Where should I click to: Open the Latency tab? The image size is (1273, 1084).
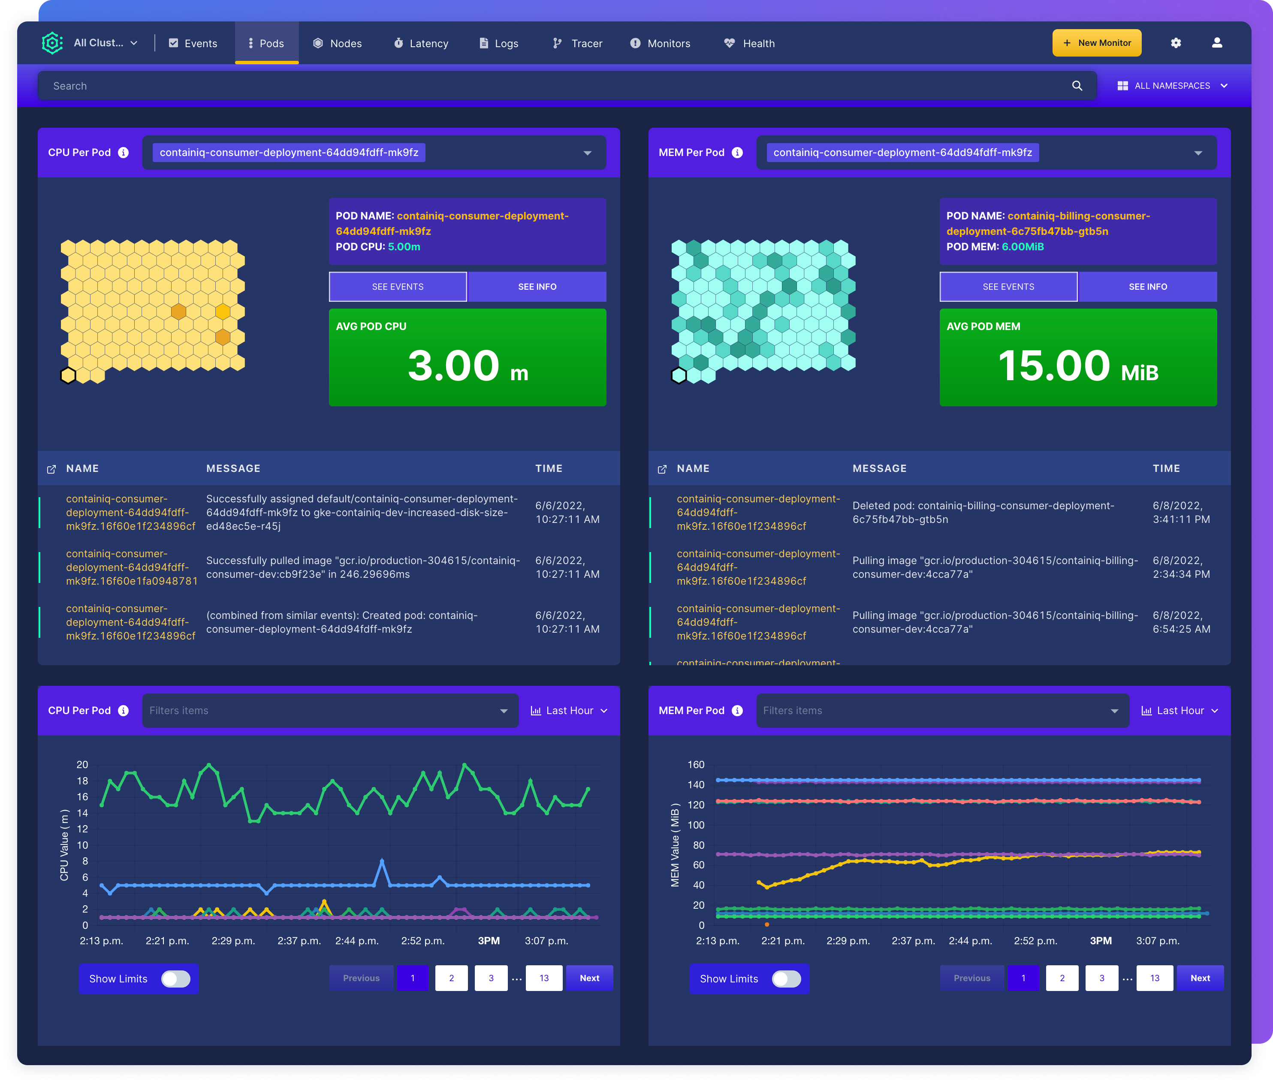(x=421, y=44)
